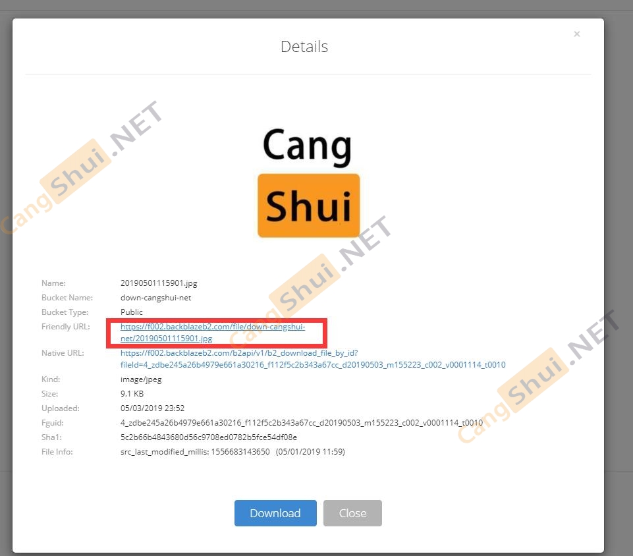
Task: Click the Uploaded: label
Action: point(60,408)
